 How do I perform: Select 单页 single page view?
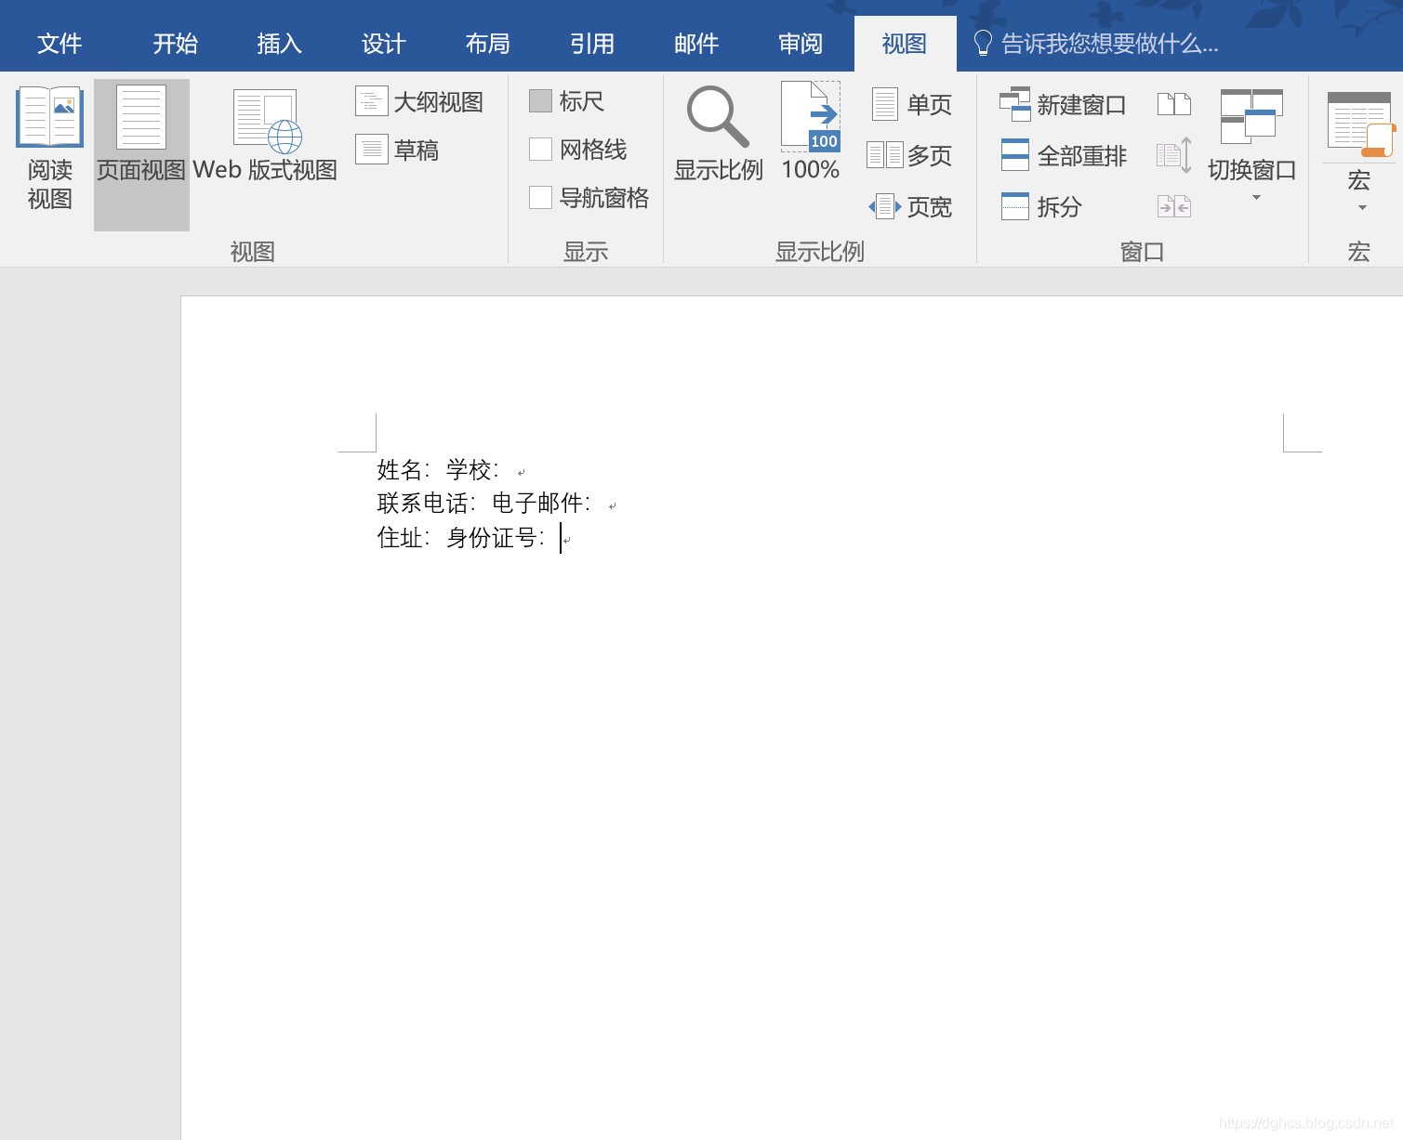912,104
